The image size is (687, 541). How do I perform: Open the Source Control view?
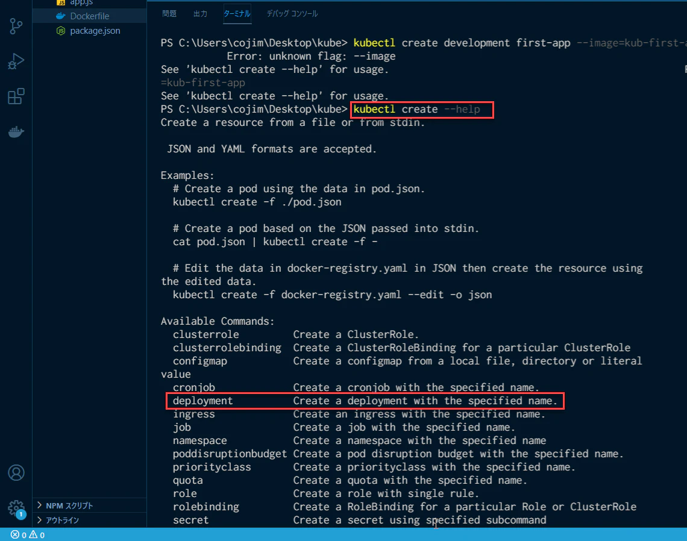[16, 27]
